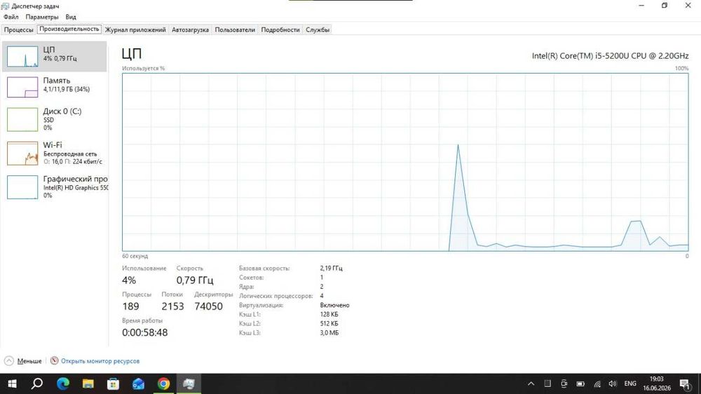Open the Параметры menu
The image size is (701, 394).
point(42,17)
